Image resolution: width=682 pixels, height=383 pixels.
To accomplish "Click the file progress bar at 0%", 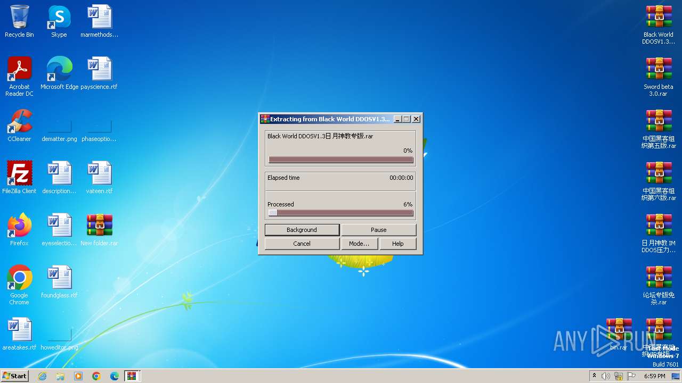I will point(341,160).
